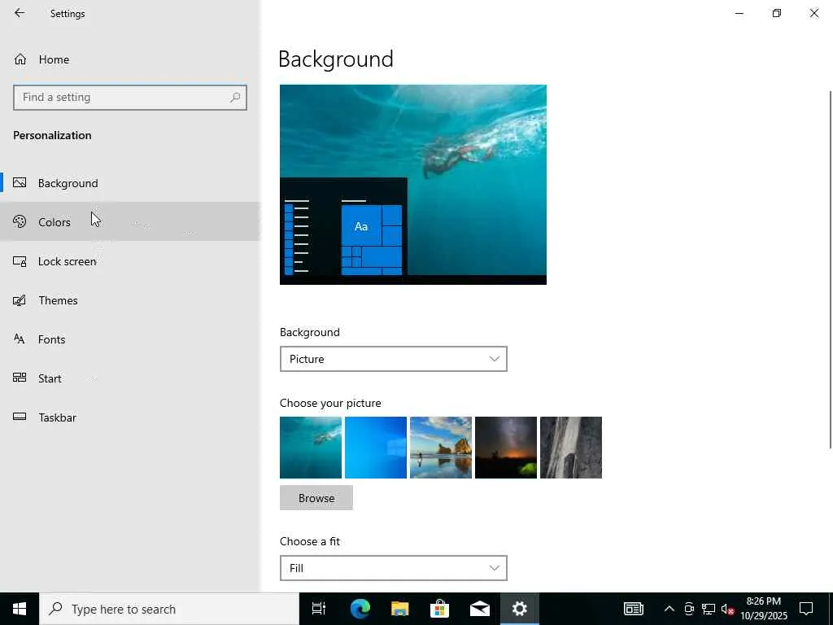833x625 pixels.
Task: Click the Type here to search box
Action: pos(169,609)
